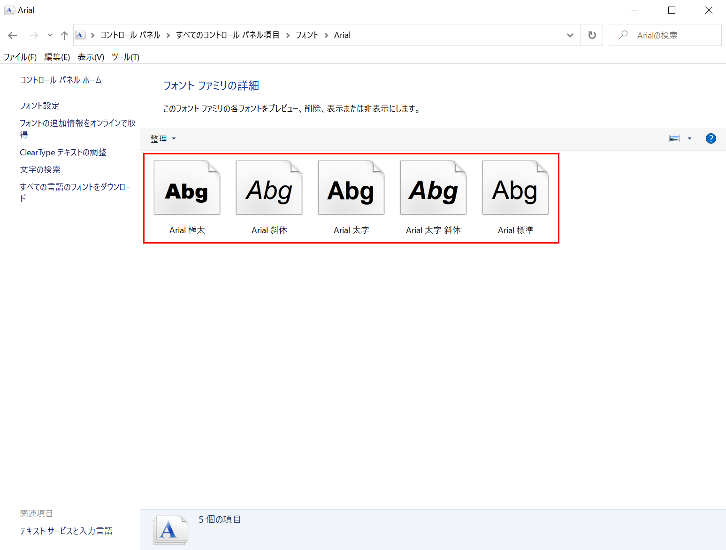Expand the view options dropdown arrow
726x550 pixels.
(x=689, y=138)
